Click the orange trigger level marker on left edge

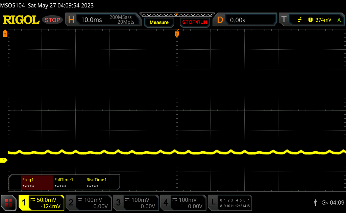pyautogui.click(x=5, y=33)
